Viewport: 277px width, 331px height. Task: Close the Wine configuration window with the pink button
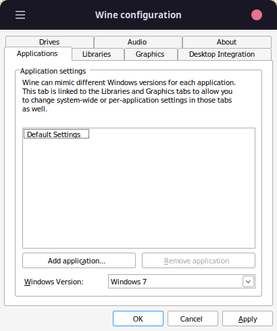pyautogui.click(x=257, y=15)
